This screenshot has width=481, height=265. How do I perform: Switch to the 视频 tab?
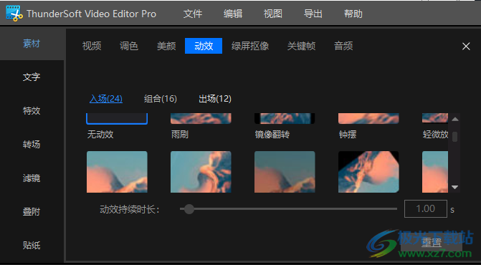pos(92,46)
